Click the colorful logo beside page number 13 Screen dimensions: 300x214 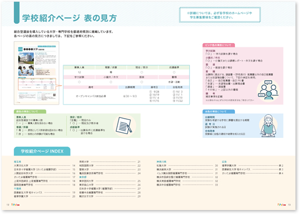282,204
